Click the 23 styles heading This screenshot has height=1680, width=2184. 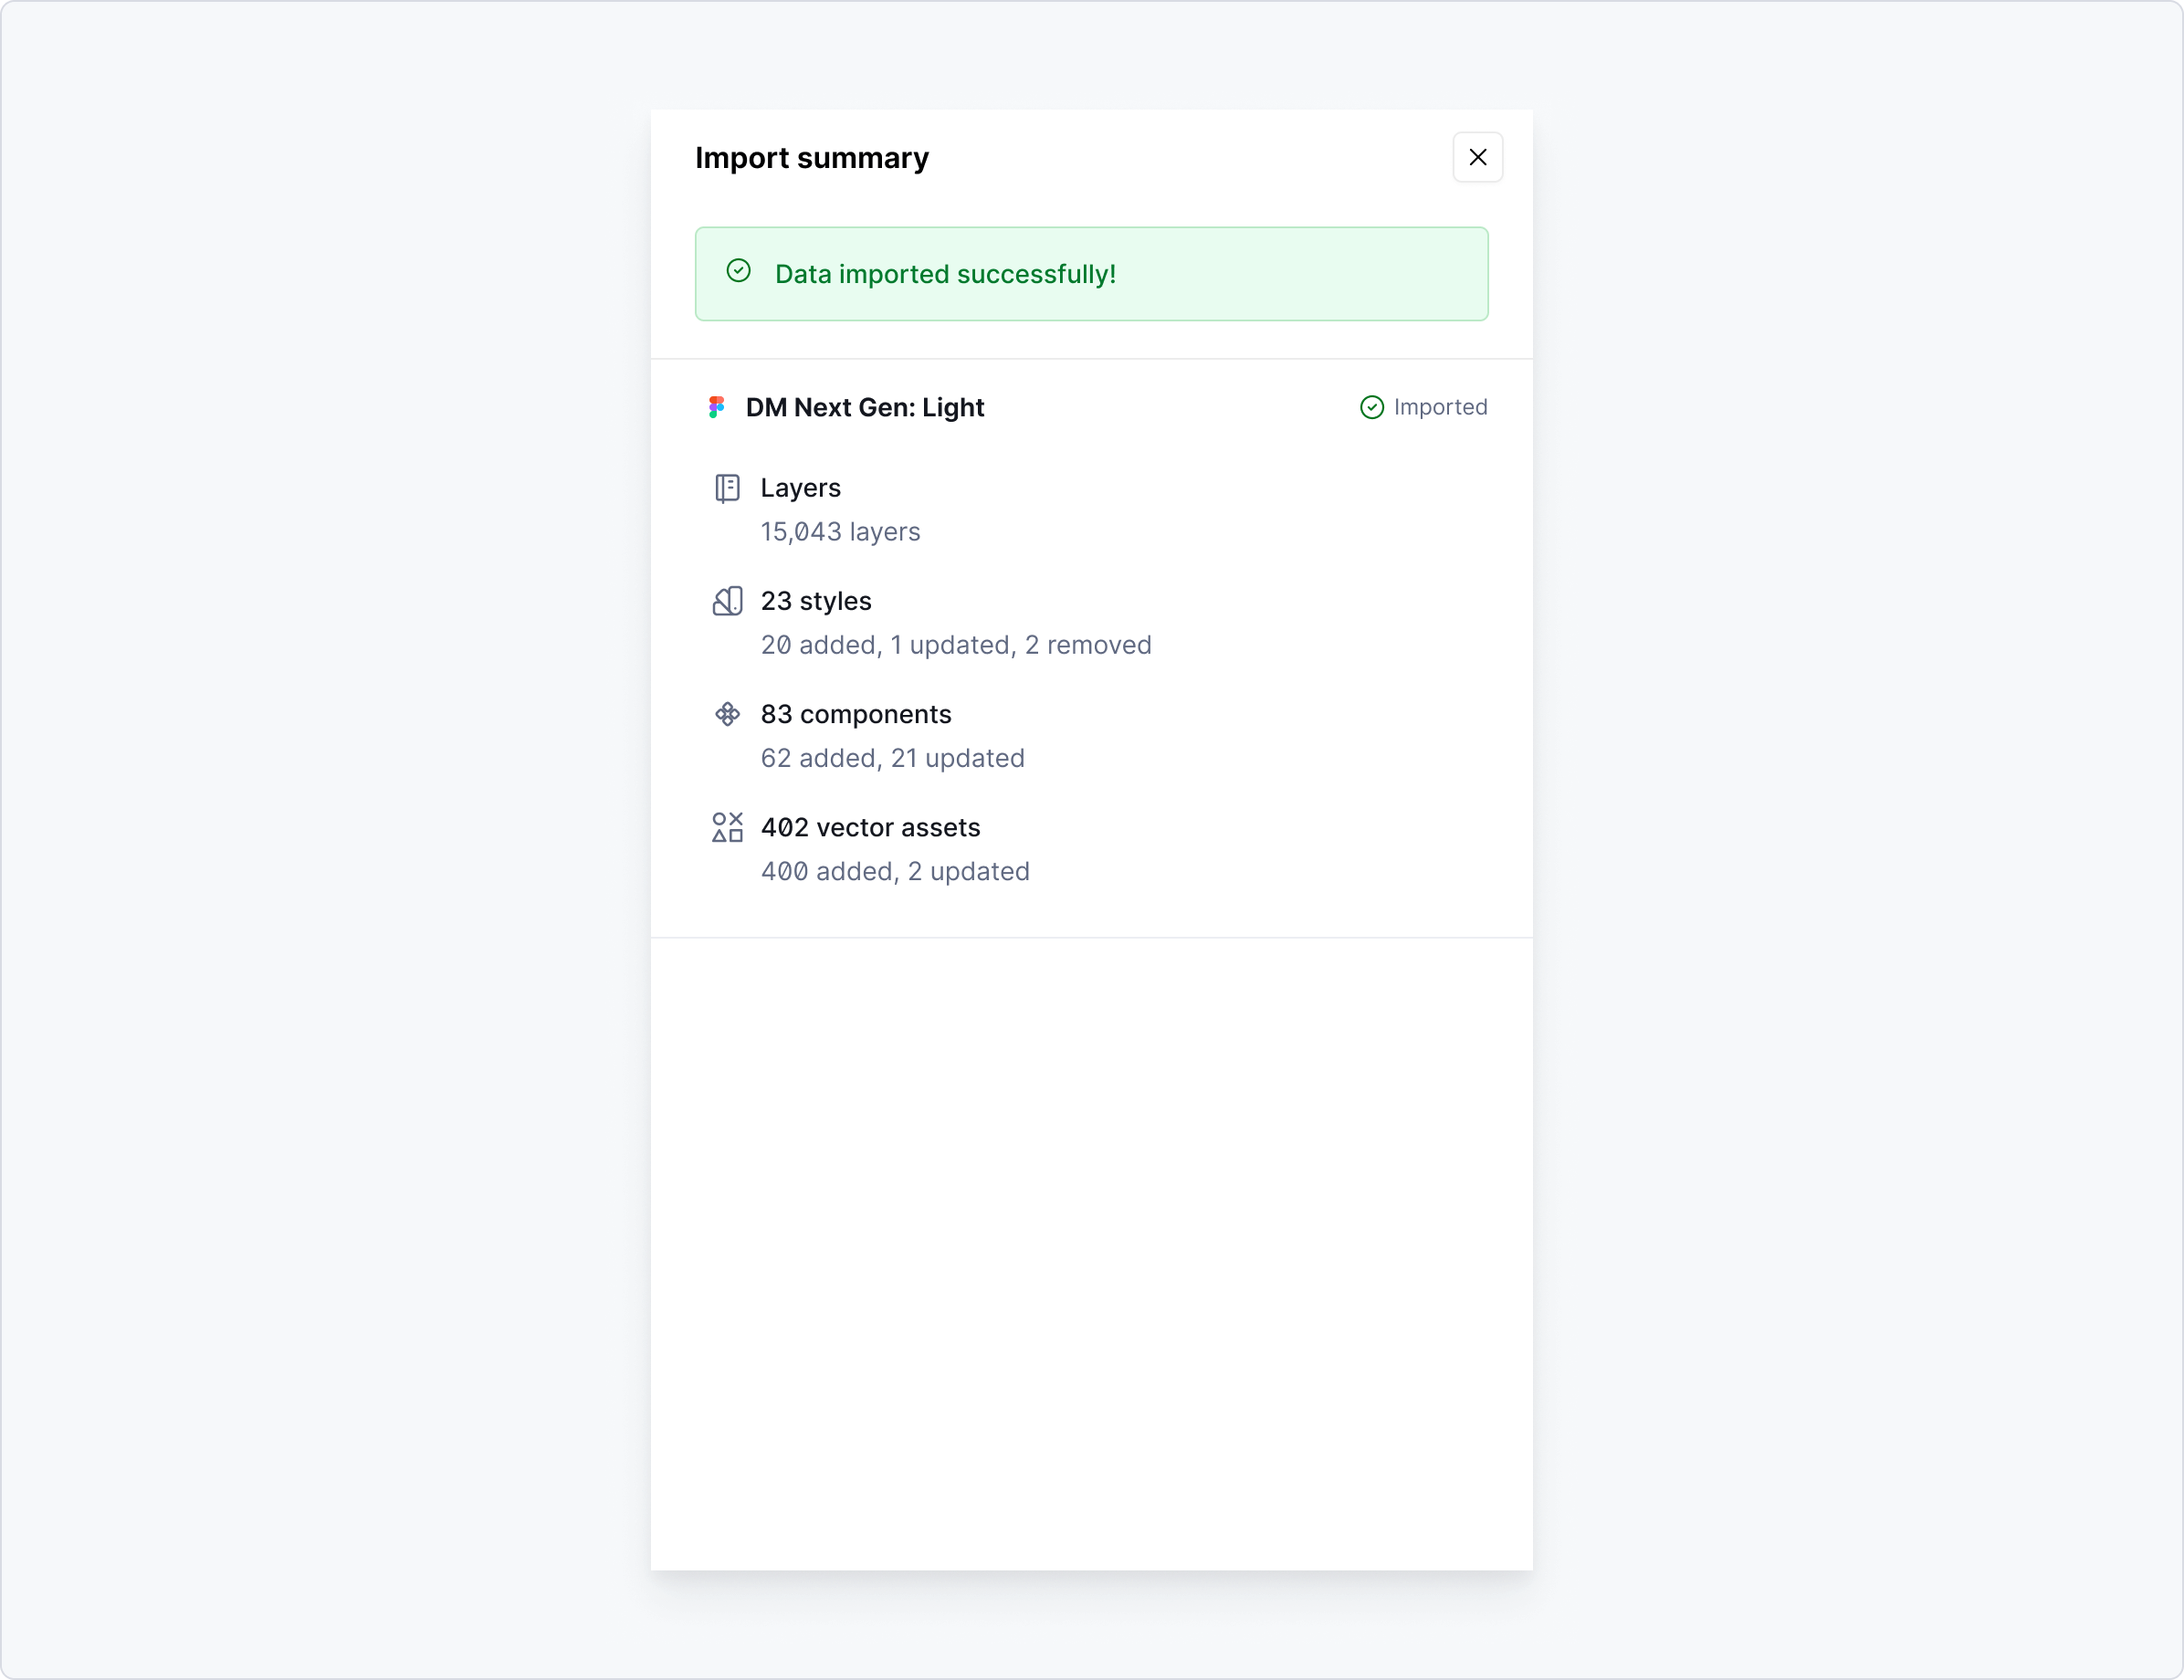point(815,601)
